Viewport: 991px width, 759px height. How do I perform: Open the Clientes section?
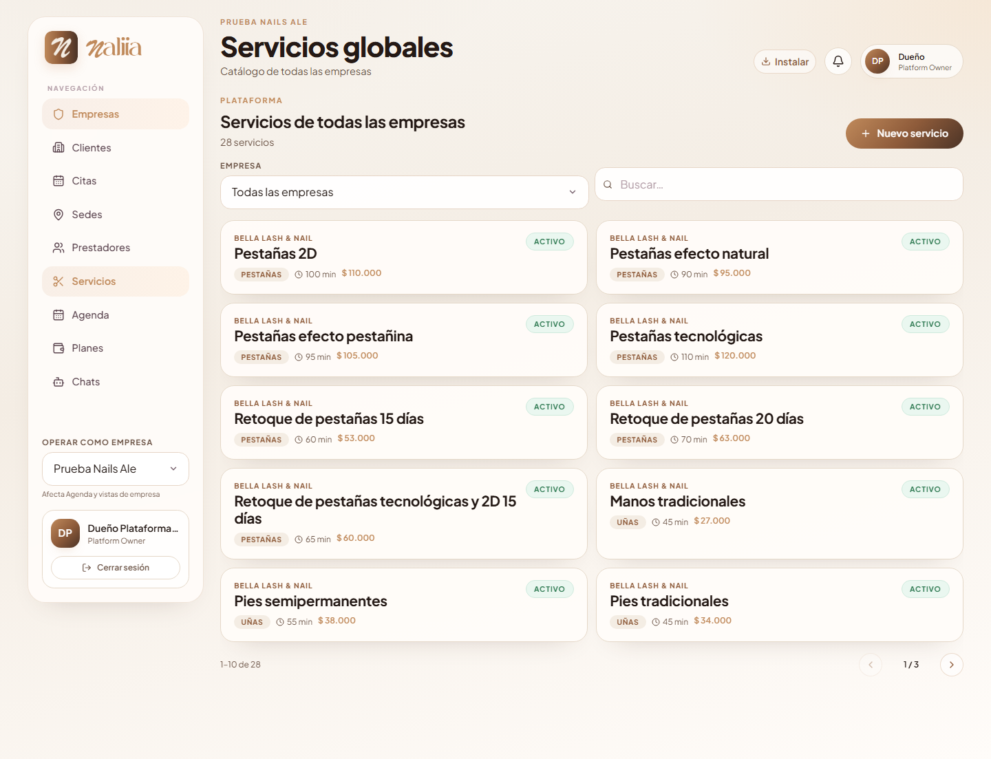[116, 147]
